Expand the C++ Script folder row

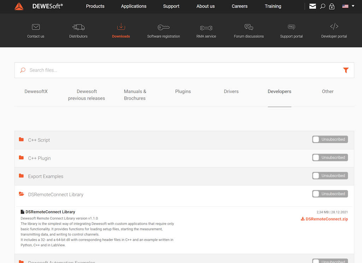point(184,140)
